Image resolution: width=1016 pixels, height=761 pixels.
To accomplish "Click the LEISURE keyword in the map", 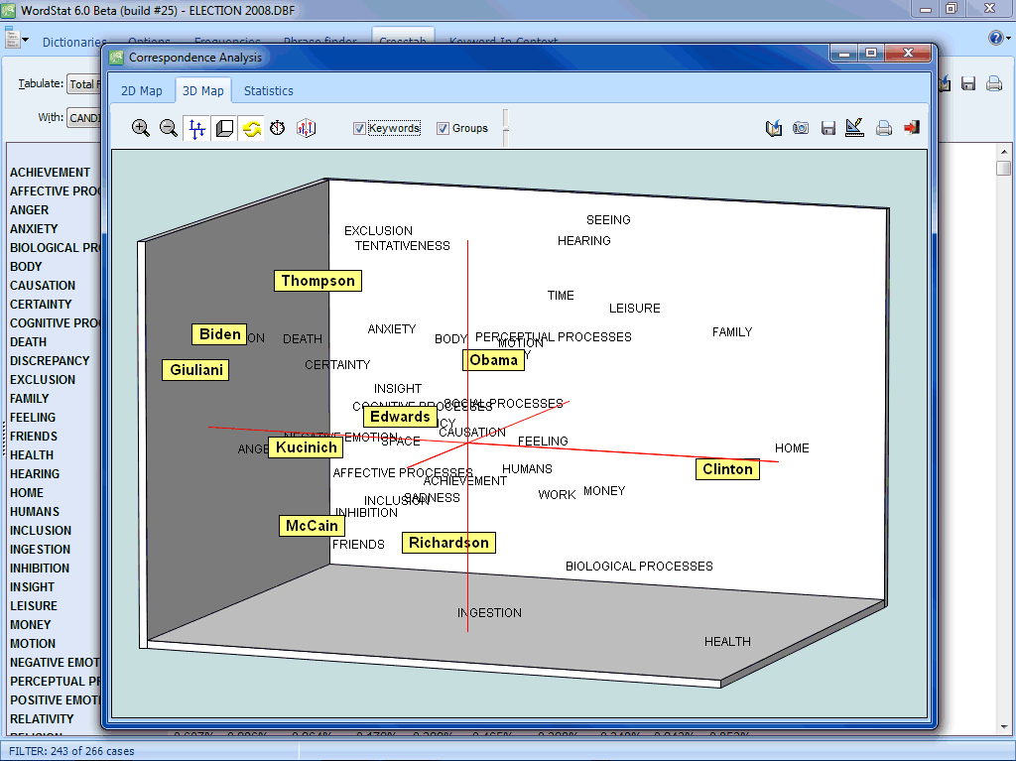I will tap(634, 309).
